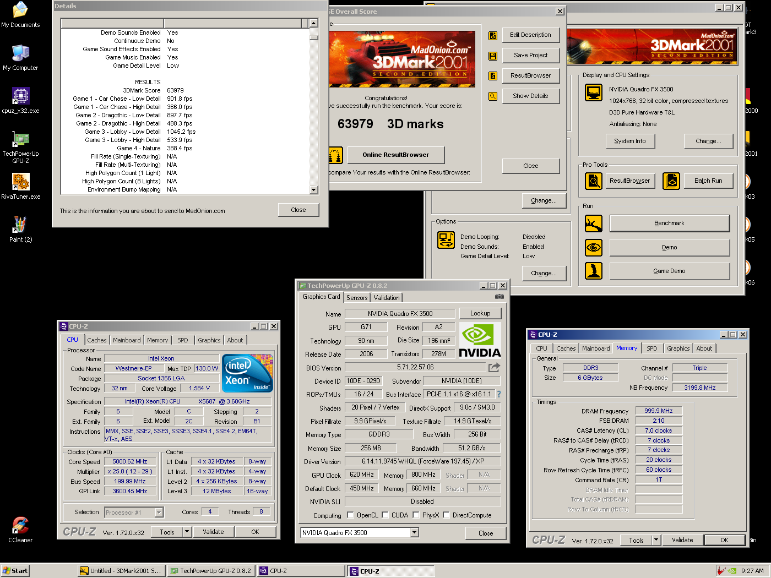The width and height of the screenshot is (771, 578).
Task: Click Change button in Options group
Action: click(544, 273)
